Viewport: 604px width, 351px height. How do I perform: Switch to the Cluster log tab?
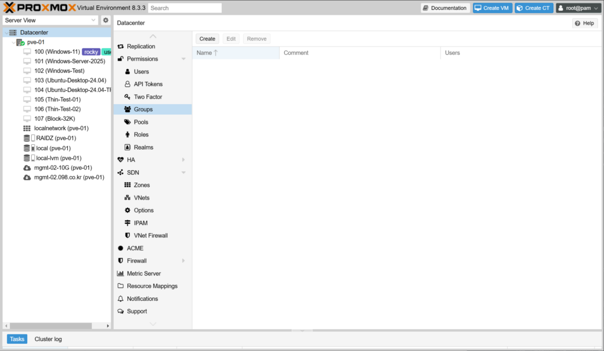pyautogui.click(x=48, y=339)
